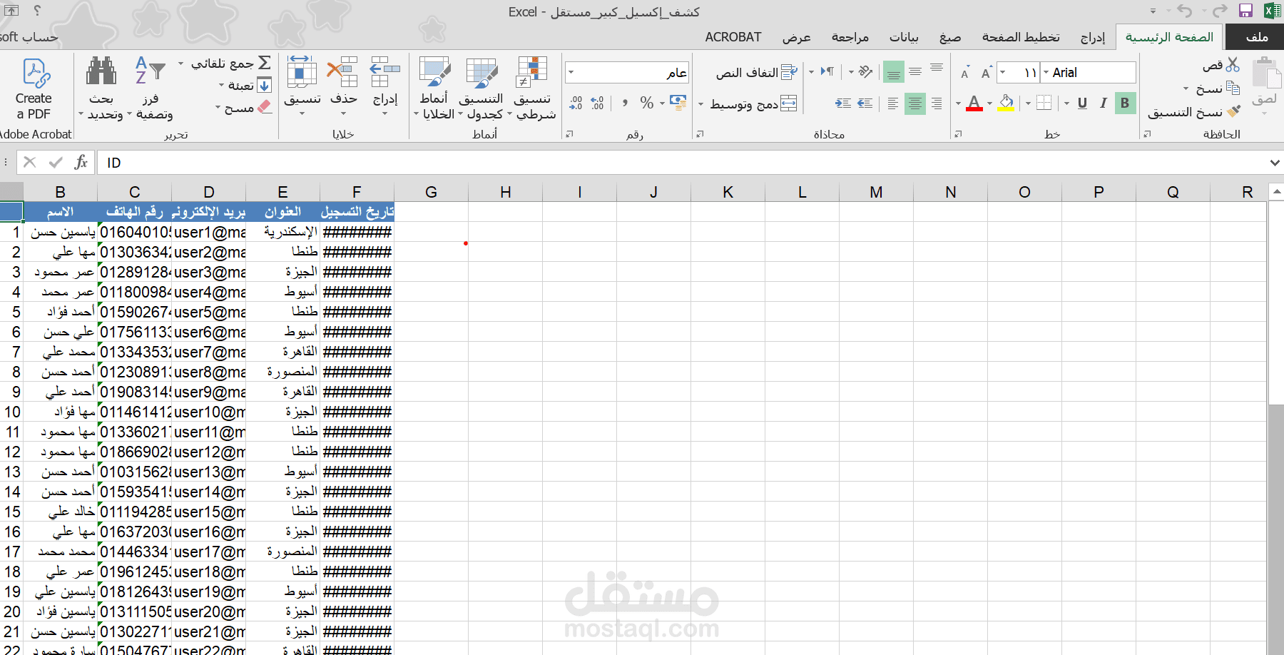Click Decrease Decimal icon

(576, 103)
